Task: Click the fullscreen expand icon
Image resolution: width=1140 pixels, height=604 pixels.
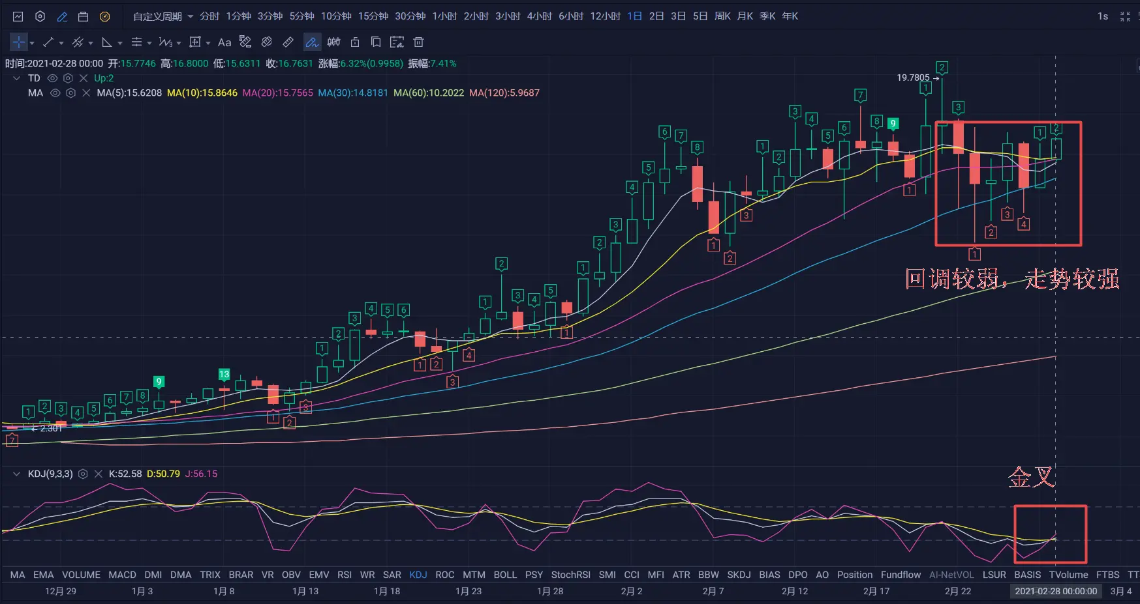Action: coord(1125,16)
